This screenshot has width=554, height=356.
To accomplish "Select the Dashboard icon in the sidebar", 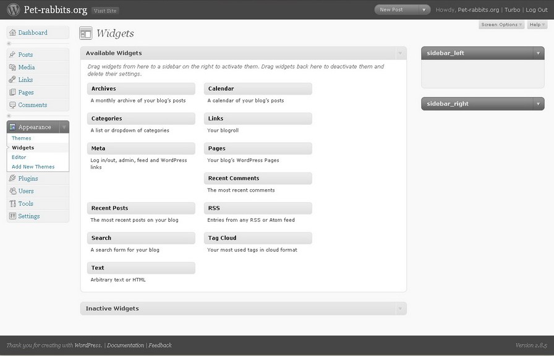I will tap(13, 32).
